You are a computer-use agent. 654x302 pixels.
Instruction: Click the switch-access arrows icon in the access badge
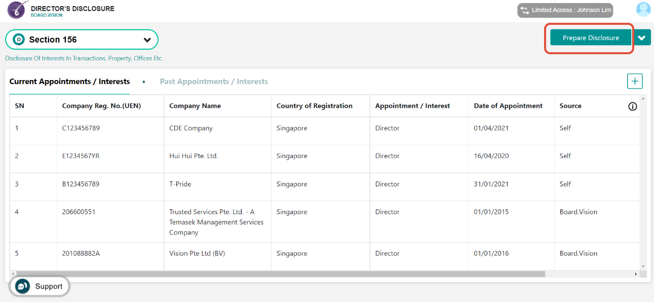pos(524,10)
